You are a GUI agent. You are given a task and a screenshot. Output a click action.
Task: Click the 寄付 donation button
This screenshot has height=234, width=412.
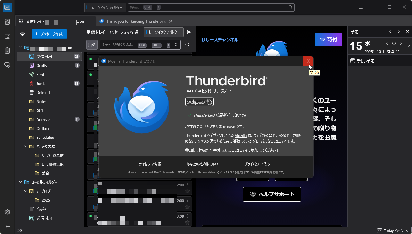coord(329,39)
